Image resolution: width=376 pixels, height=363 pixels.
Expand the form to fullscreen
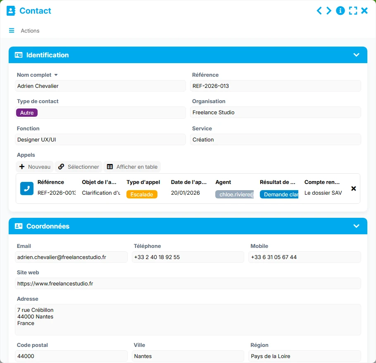click(x=353, y=11)
